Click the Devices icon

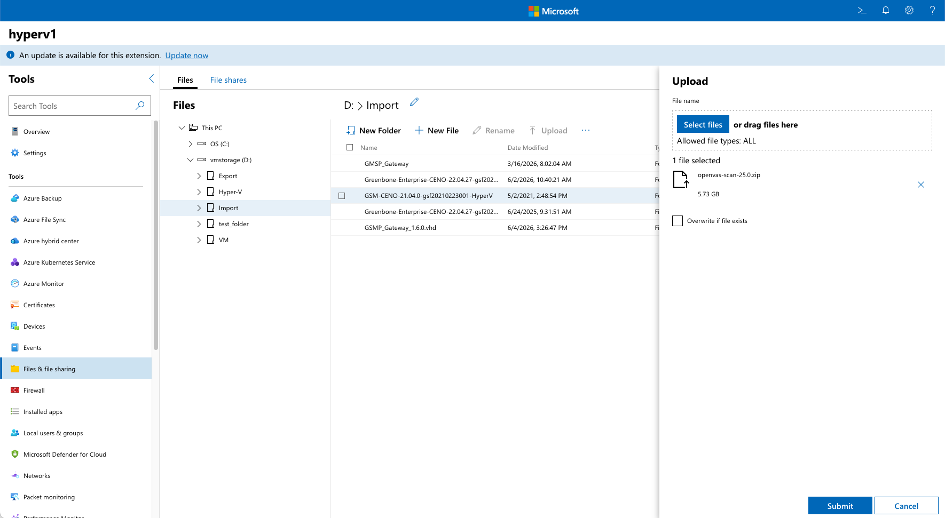15,326
